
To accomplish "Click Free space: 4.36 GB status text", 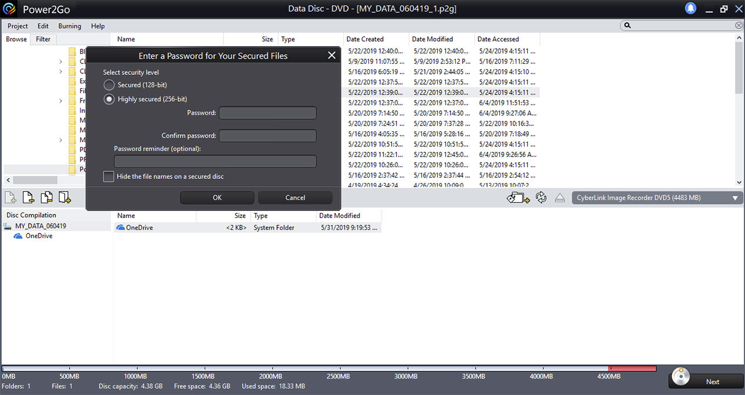I will (x=202, y=386).
